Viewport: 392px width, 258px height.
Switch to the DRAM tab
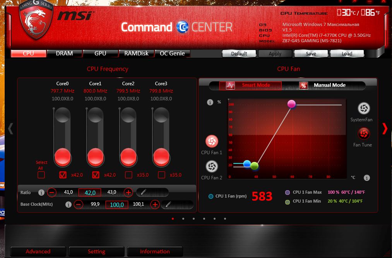tap(65, 53)
